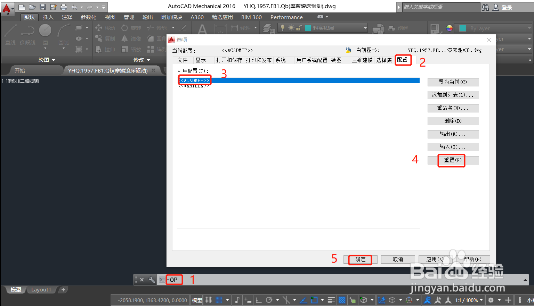Screen dimensions: 534x306
Task: Click the 添加到列表(L)... button
Action: pos(453,95)
